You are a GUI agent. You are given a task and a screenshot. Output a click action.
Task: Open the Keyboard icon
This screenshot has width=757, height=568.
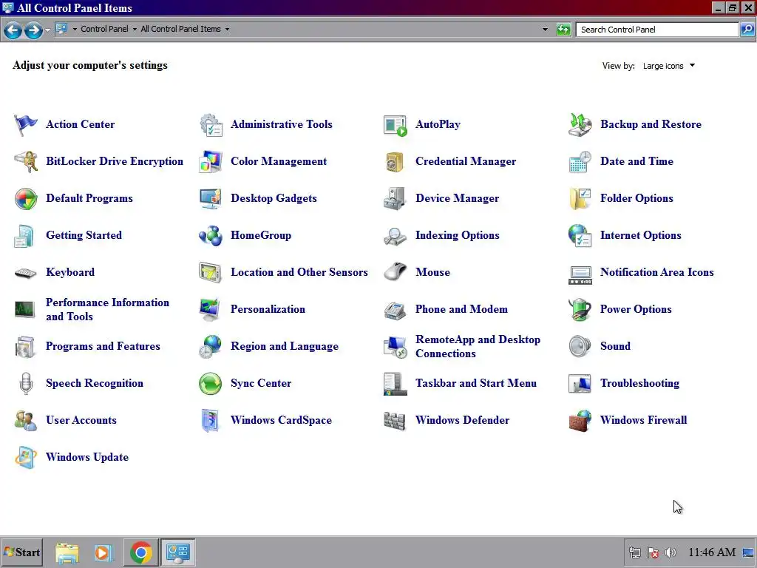pyautogui.click(x=26, y=273)
